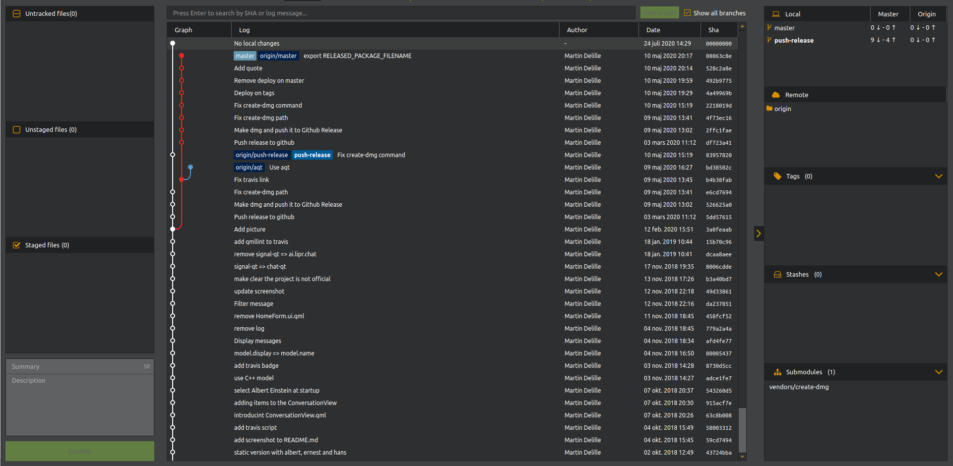Click the Author column header
This screenshot has height=466, width=953.
click(x=576, y=30)
